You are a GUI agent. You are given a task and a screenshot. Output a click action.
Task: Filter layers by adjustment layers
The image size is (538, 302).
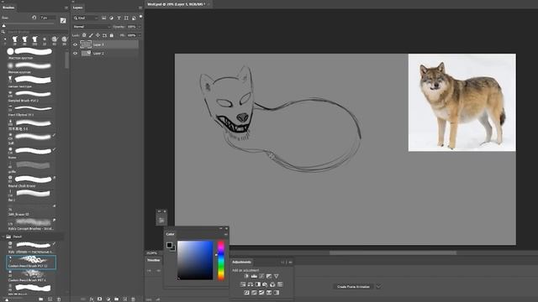111,18
